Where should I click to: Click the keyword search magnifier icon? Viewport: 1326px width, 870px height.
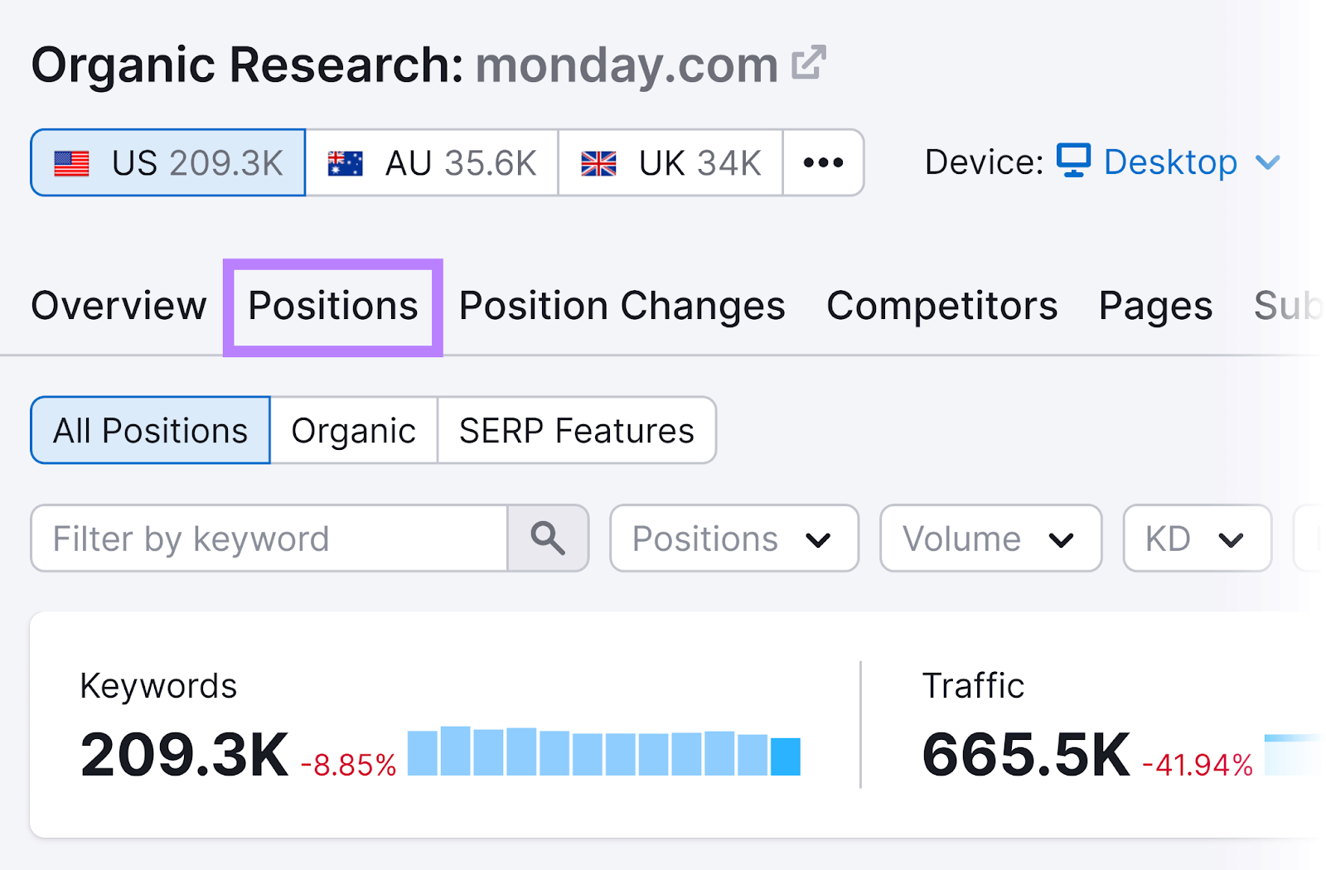(548, 539)
